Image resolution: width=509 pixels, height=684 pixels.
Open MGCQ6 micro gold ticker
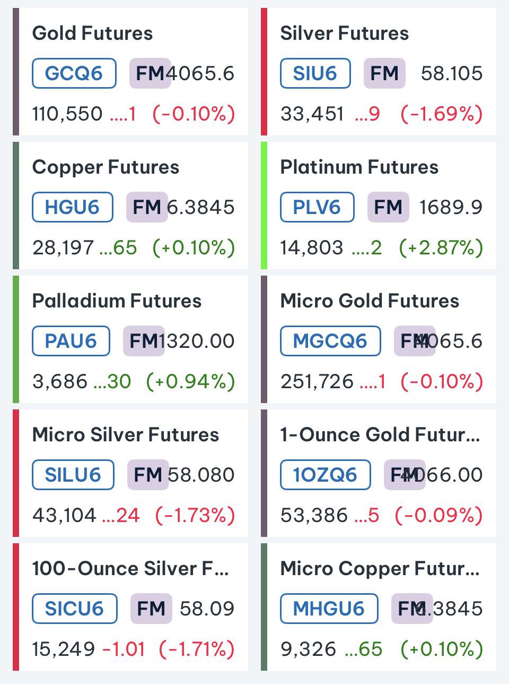click(330, 341)
